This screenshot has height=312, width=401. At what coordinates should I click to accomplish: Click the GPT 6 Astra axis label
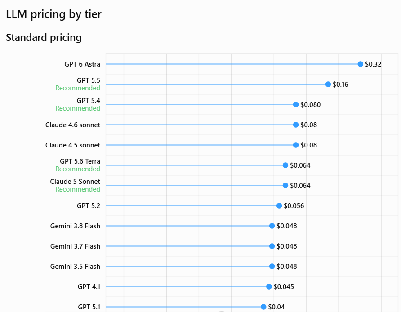(82, 64)
